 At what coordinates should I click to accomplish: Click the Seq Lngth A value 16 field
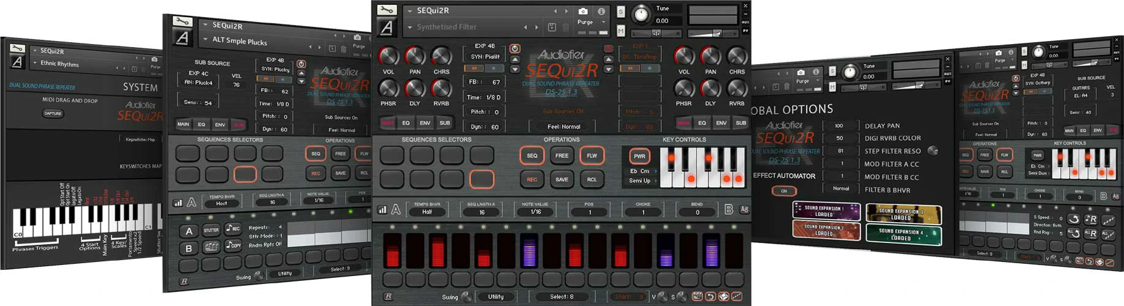482,212
